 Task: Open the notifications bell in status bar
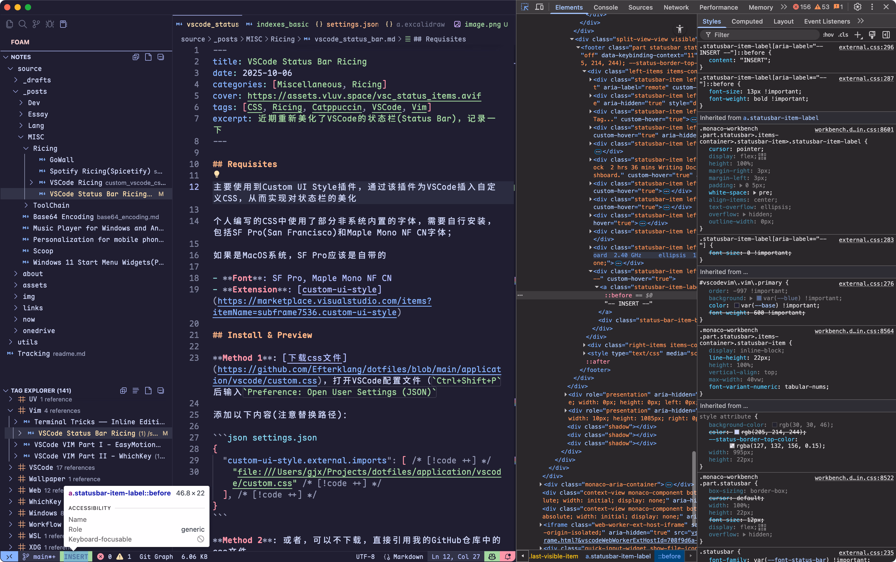508,556
